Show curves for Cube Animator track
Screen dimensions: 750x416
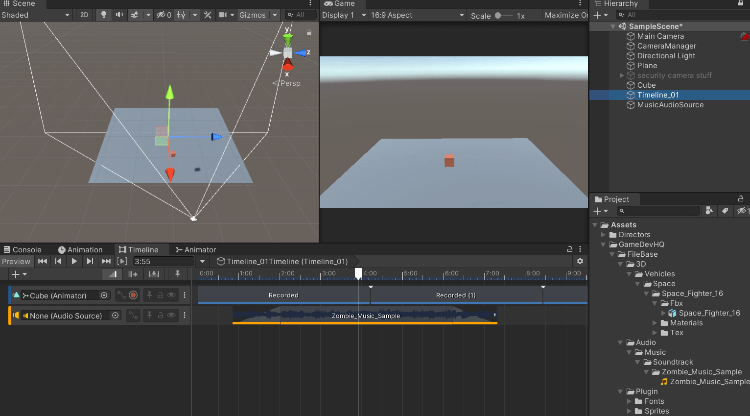click(x=121, y=295)
